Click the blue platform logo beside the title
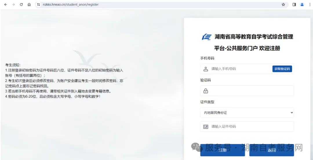The height and width of the screenshot is (160, 313). pyautogui.click(x=207, y=37)
